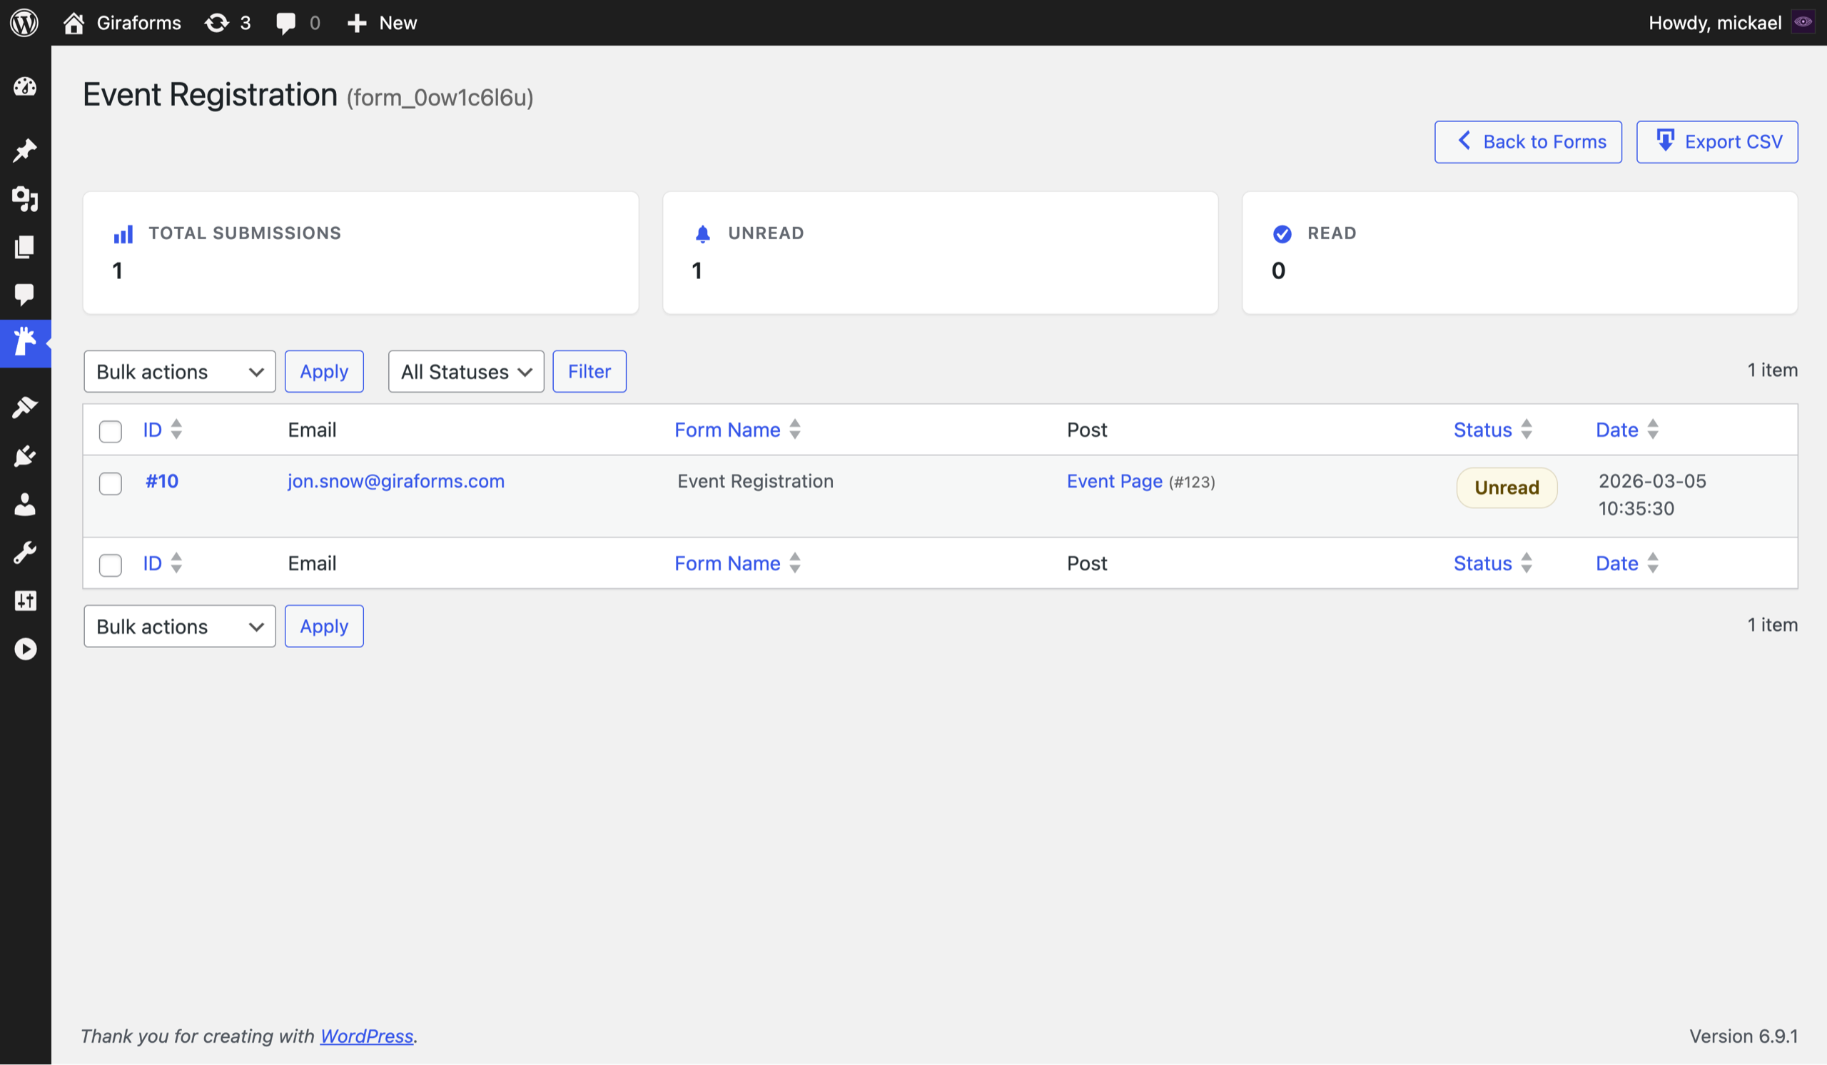Click the bottom 1 item count
The image size is (1827, 1065).
1772,625
